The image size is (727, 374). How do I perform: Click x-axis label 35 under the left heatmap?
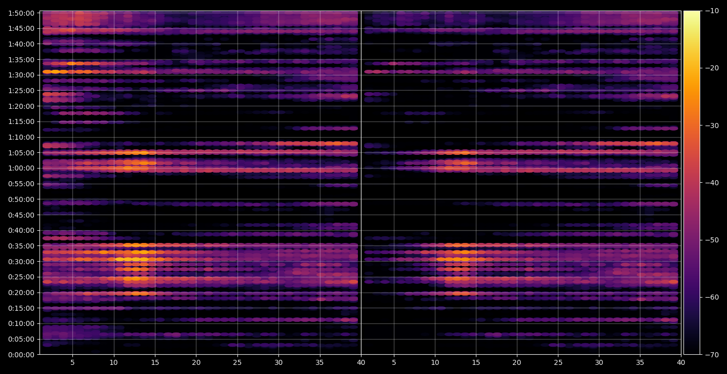[319, 362]
